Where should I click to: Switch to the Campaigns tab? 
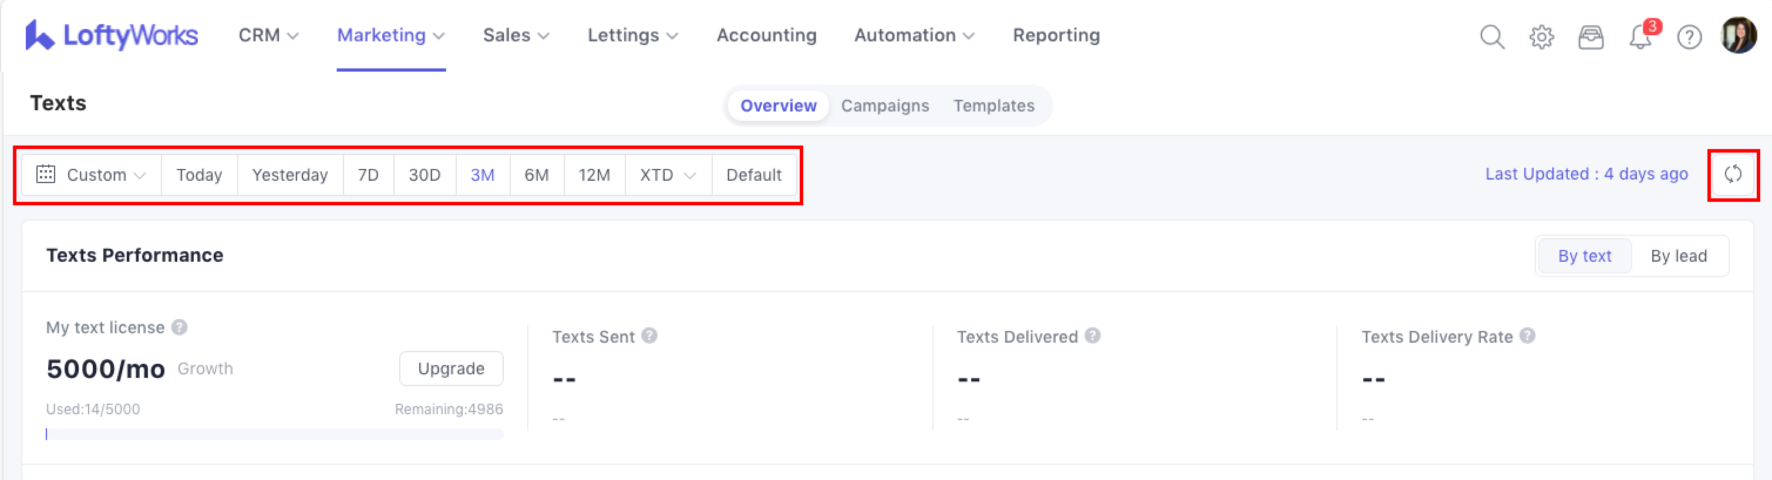(x=885, y=105)
